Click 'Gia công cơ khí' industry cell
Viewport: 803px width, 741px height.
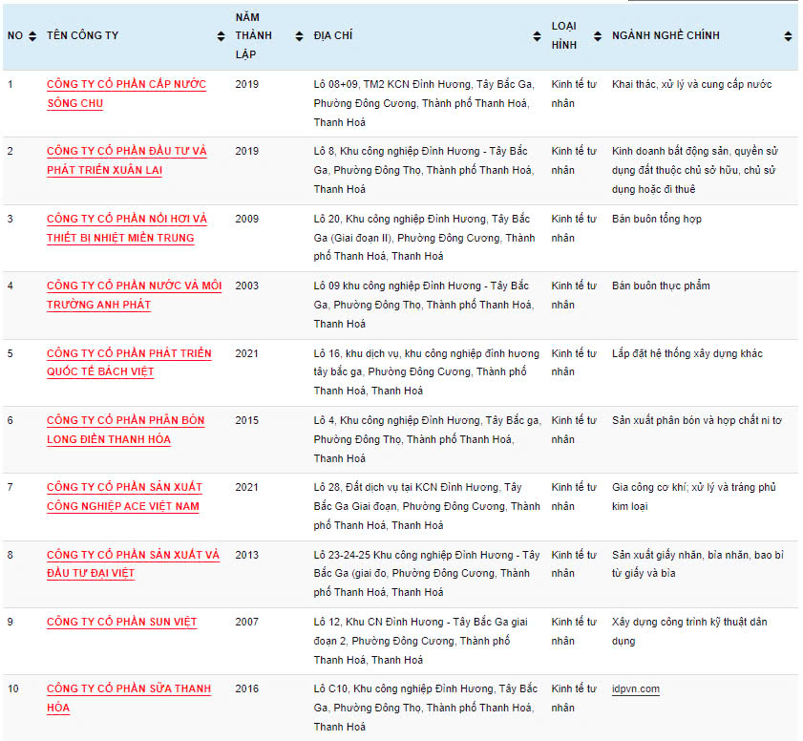point(694,497)
